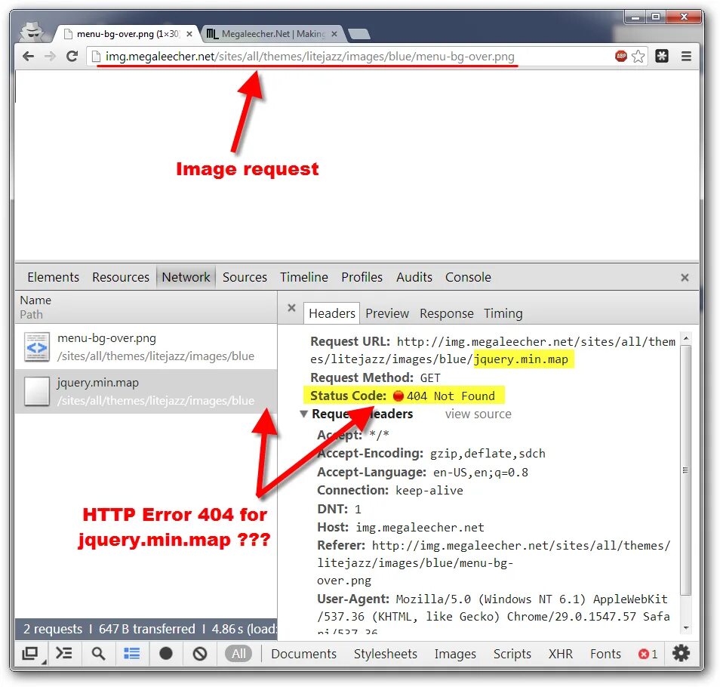The image size is (720, 687).
Task: Open DevTools settings gear
Action: click(x=681, y=652)
